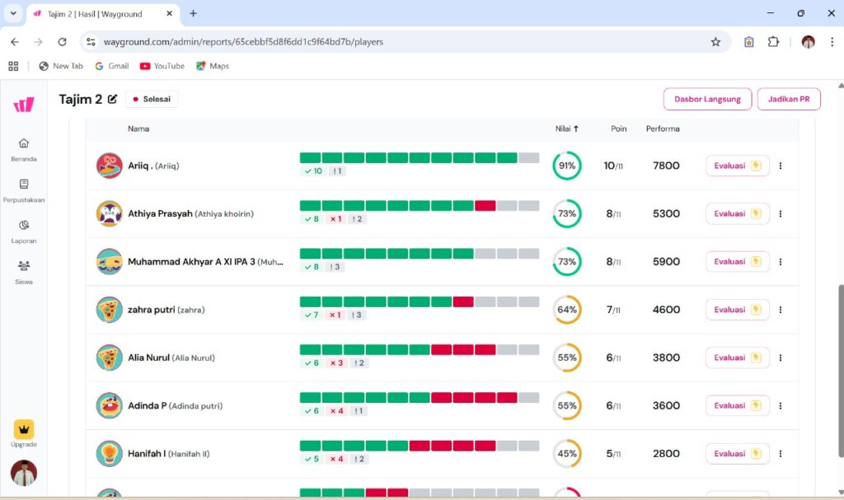The image size is (844, 500).
Task: Click the Wayground logo in sidebar
Action: pyautogui.click(x=24, y=105)
